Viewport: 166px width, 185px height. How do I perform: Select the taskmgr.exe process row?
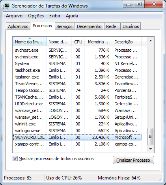(77, 77)
